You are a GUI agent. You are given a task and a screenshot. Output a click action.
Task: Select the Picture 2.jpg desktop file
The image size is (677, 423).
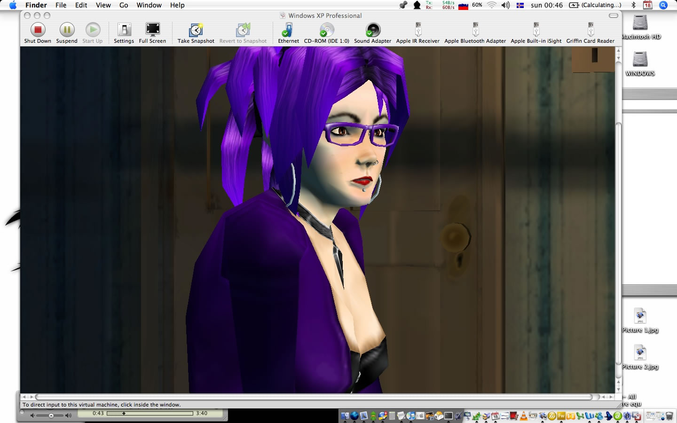point(640,357)
